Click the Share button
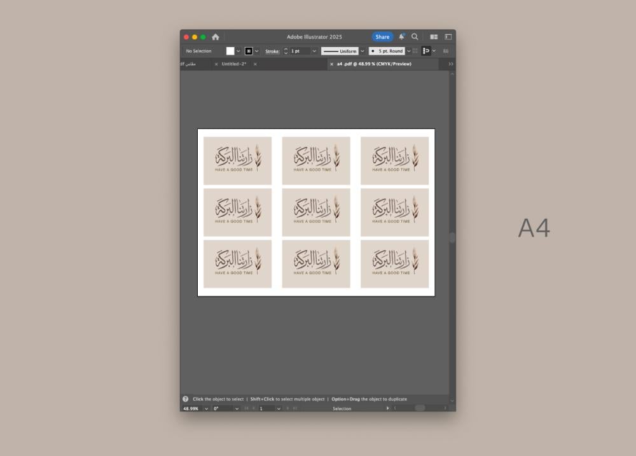Screen dimensions: 636x456 (x=382, y=37)
